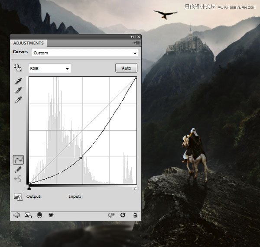Toggle layer visibility eye icon
Viewport: 260px width, 247px height.
click(x=51, y=215)
